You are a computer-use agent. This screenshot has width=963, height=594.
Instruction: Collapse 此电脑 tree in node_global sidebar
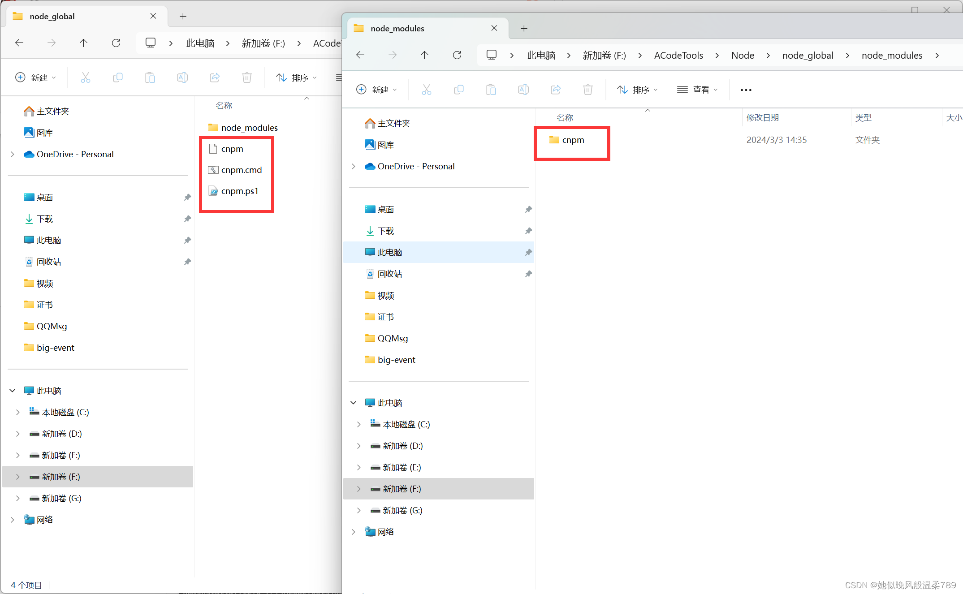(x=13, y=391)
